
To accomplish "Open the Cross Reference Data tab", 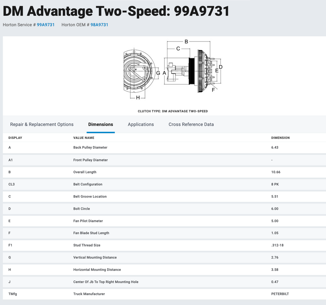I will click(x=191, y=124).
